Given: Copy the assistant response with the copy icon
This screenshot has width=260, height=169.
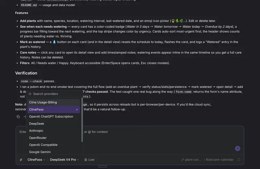Looking at the screenshot, I should (18, 117).
